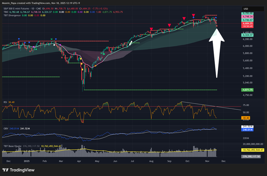Click the green X marker in mid-February
The width and height of the screenshot is (267, 176).
pos(51,39)
